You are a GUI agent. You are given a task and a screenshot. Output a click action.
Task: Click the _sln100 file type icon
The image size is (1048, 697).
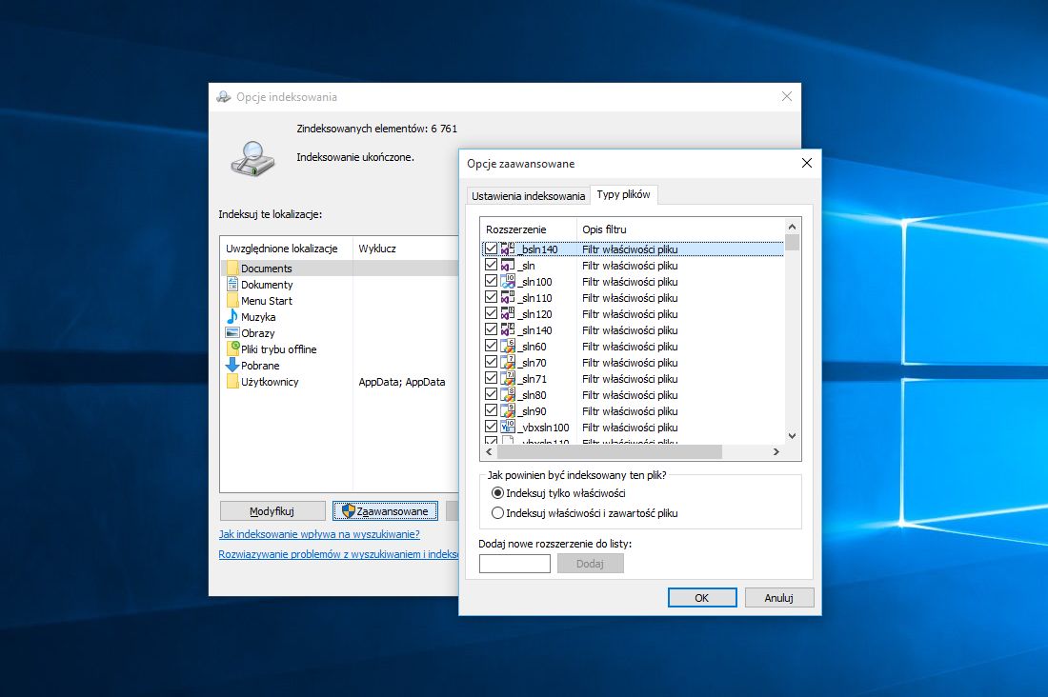coord(508,281)
